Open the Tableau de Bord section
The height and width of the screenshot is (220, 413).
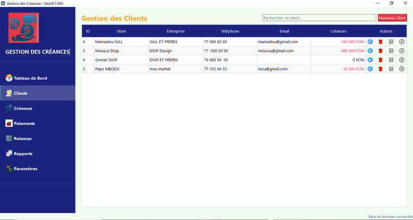30,78
